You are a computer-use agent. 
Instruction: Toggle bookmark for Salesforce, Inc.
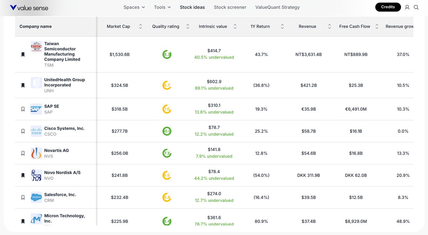(x=23, y=197)
